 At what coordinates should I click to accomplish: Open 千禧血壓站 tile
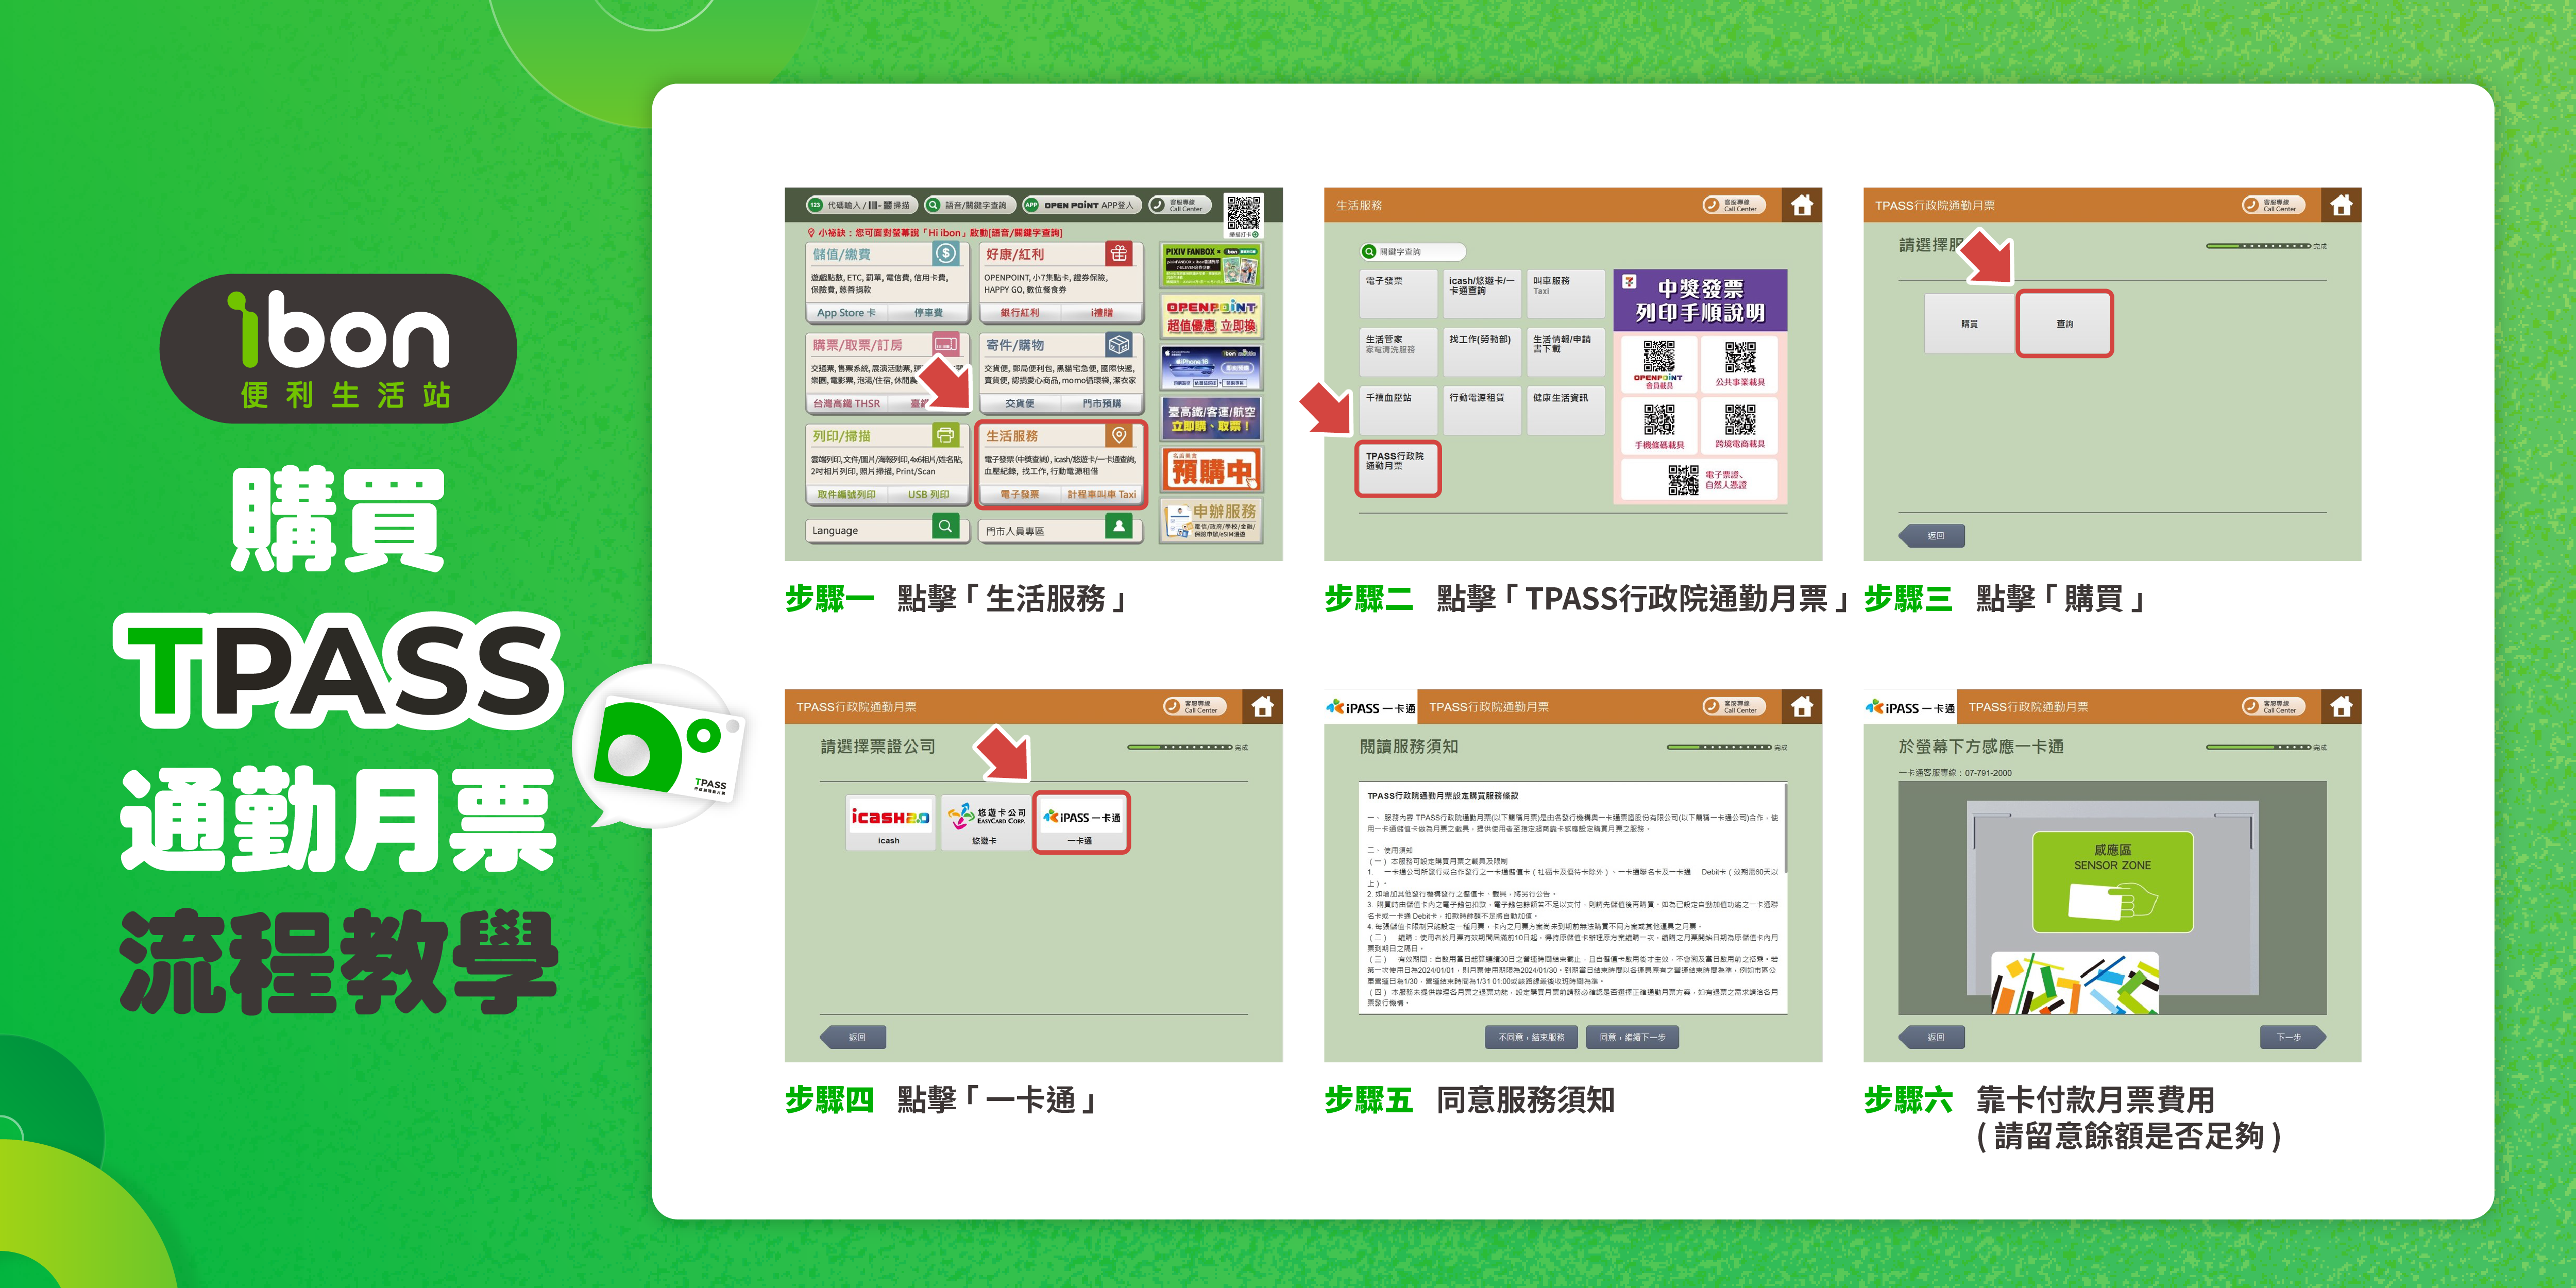point(1398,410)
